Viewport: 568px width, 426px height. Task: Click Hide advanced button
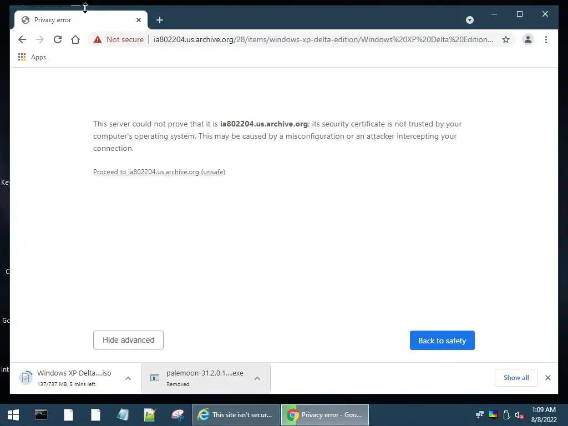[128, 340]
